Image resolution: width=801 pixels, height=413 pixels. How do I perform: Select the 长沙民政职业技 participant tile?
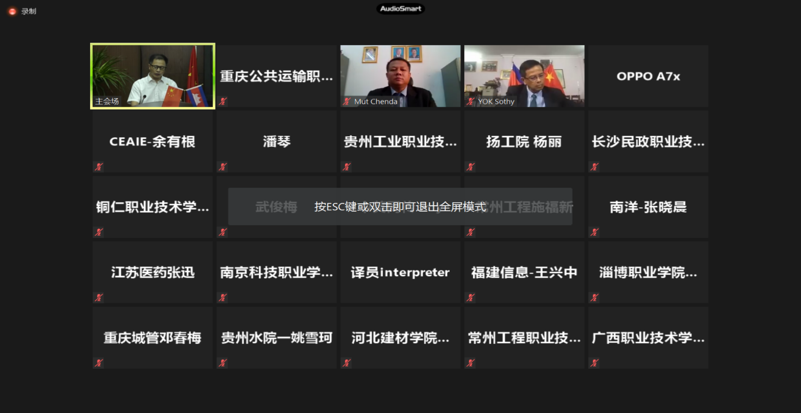tap(648, 142)
